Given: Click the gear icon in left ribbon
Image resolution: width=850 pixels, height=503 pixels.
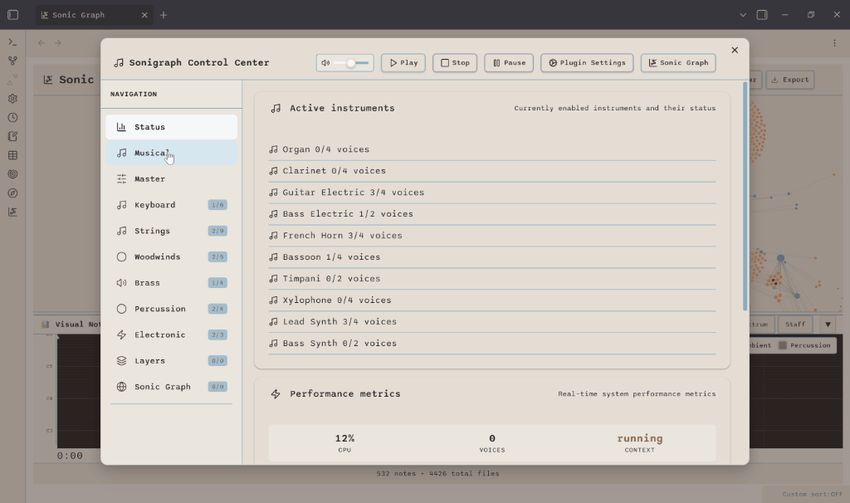Looking at the screenshot, I should (12, 99).
